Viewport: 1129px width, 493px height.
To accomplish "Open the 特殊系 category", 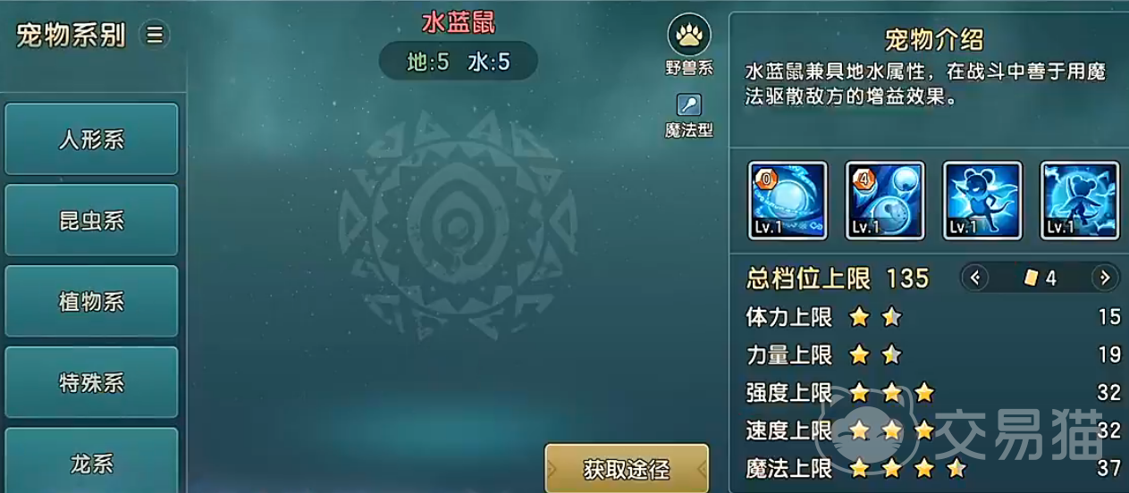I will [x=91, y=383].
